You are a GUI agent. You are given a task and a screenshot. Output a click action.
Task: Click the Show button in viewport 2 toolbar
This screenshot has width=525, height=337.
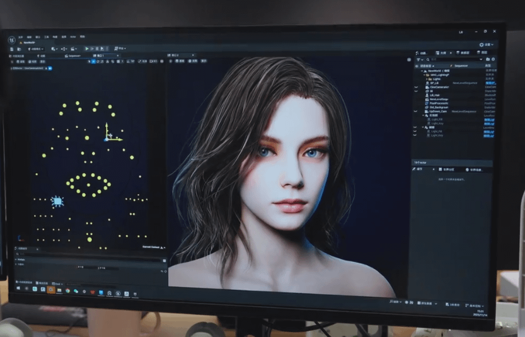coord(204,61)
